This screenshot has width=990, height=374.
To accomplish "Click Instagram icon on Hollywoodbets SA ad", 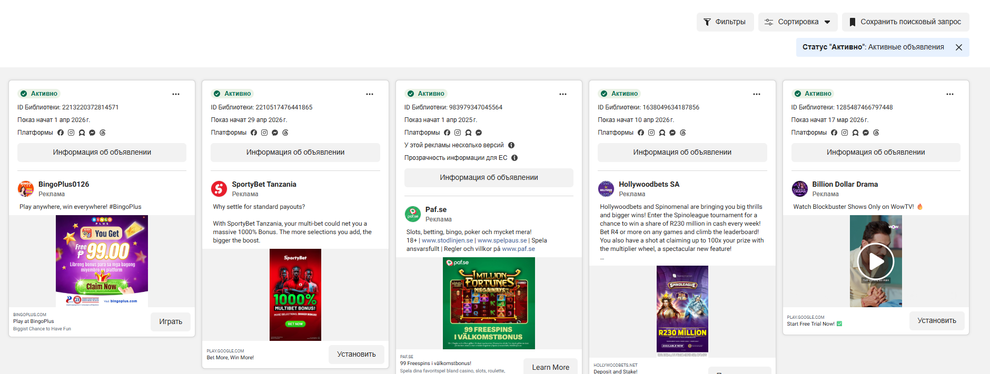I will click(x=651, y=133).
